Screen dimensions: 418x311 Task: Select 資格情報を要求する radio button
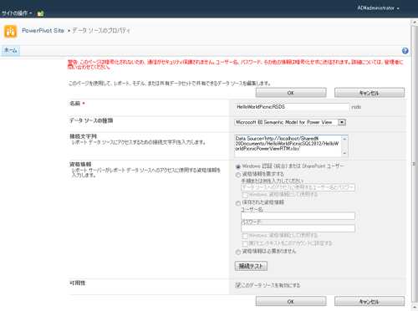click(238, 175)
